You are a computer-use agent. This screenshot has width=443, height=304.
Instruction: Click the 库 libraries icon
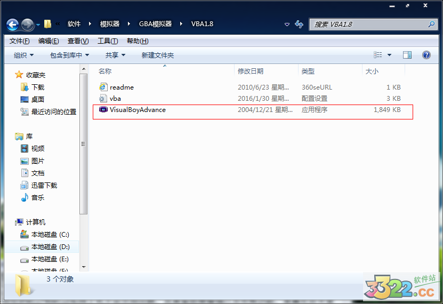19,137
